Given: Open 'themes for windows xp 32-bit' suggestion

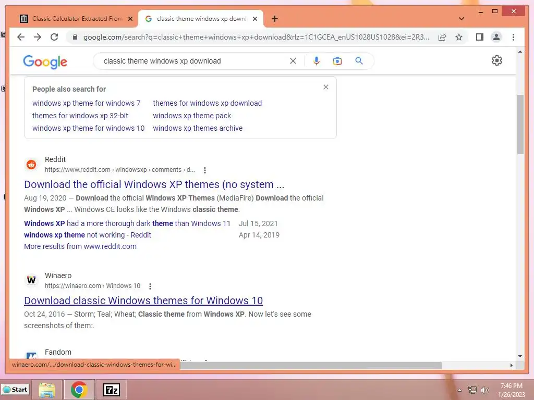Looking at the screenshot, I should [80, 116].
